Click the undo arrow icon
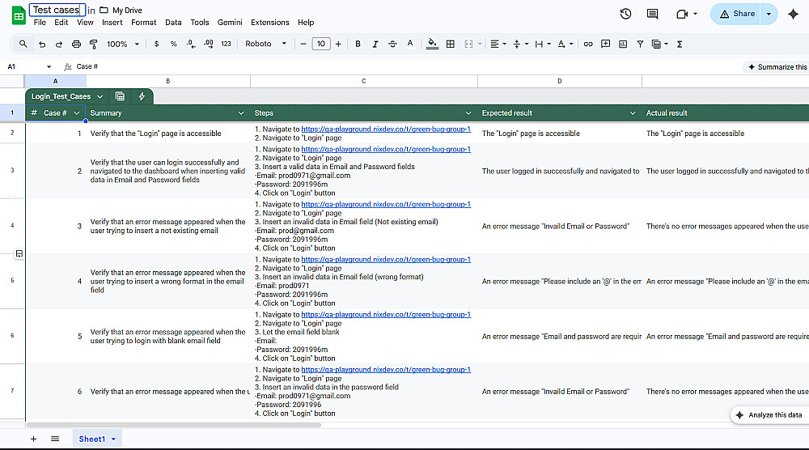 click(x=41, y=44)
